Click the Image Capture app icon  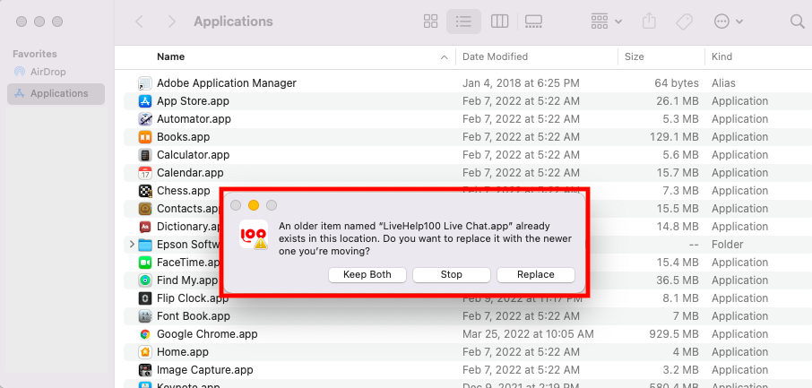click(145, 370)
